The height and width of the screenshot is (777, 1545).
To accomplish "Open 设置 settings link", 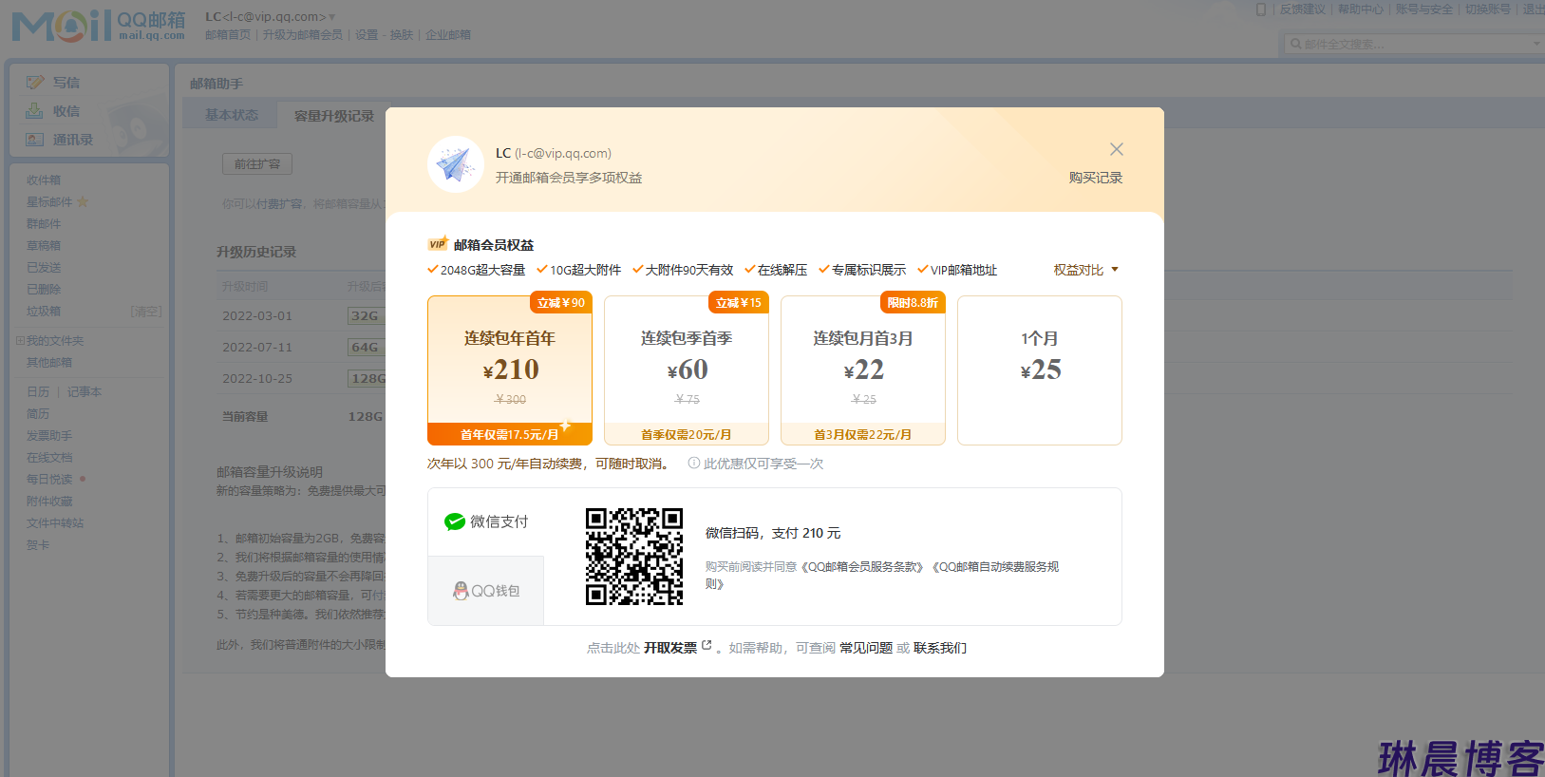I will pos(367,35).
